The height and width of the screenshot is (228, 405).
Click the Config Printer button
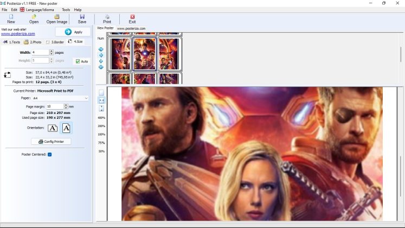[51, 141]
